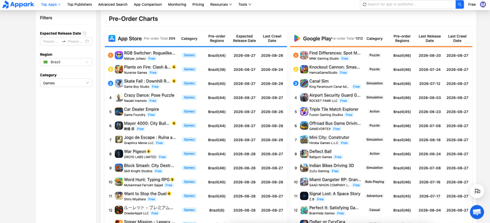
Task: Open RGB Switcher app icon
Action: click(119, 56)
